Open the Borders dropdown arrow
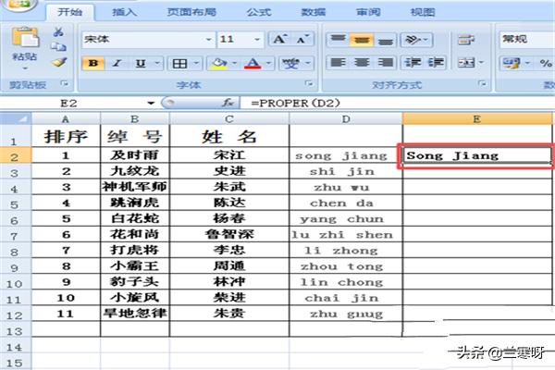This screenshot has height=370, width=555. [196, 64]
